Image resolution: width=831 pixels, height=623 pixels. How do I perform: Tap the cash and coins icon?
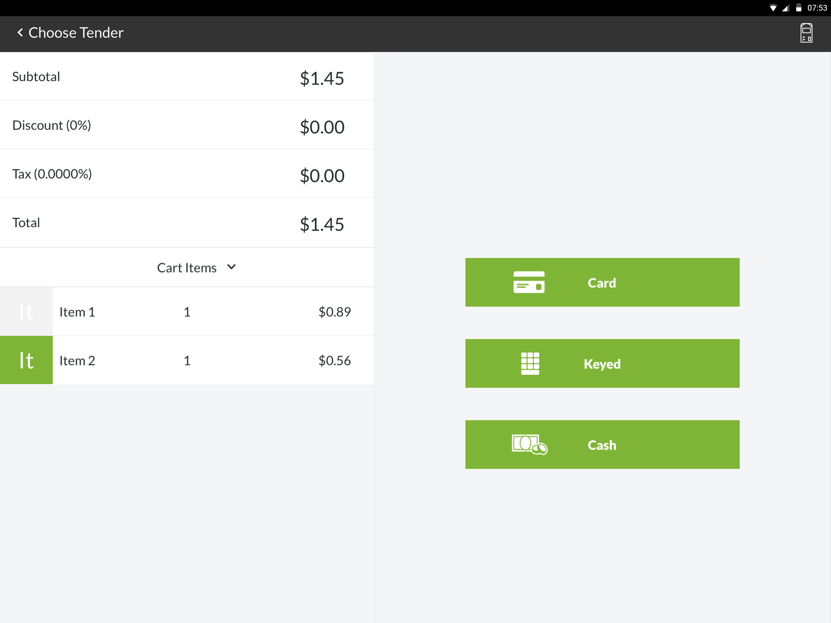(x=530, y=444)
